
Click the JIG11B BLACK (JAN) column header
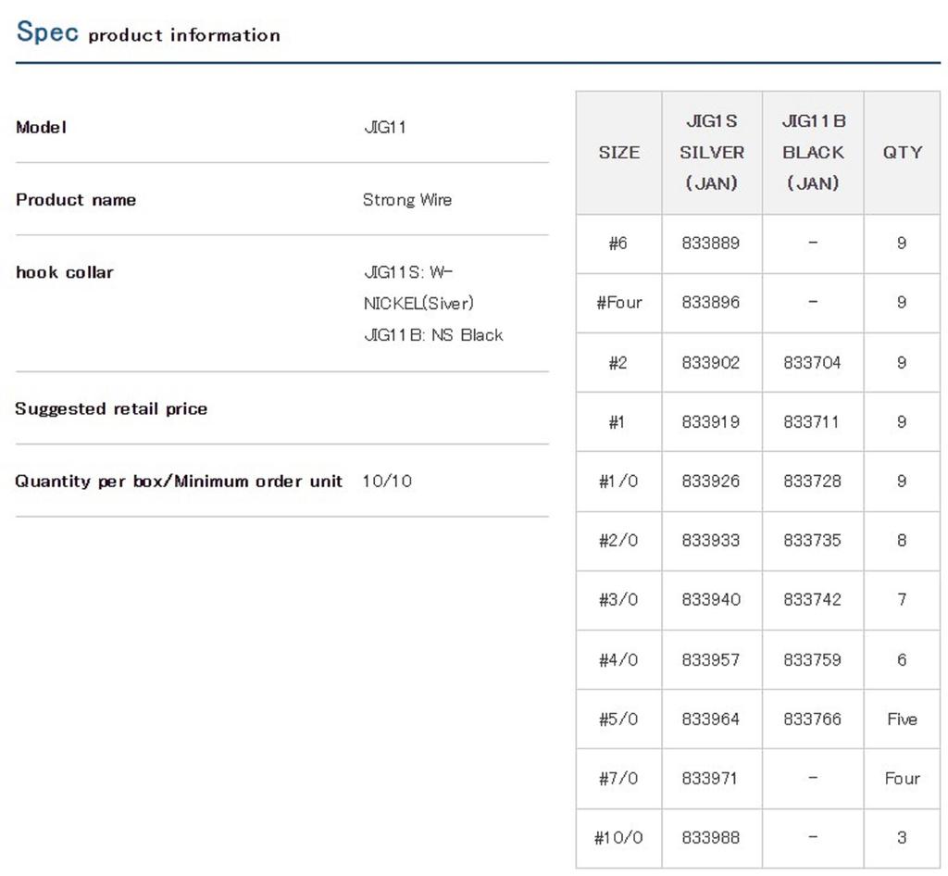click(813, 153)
